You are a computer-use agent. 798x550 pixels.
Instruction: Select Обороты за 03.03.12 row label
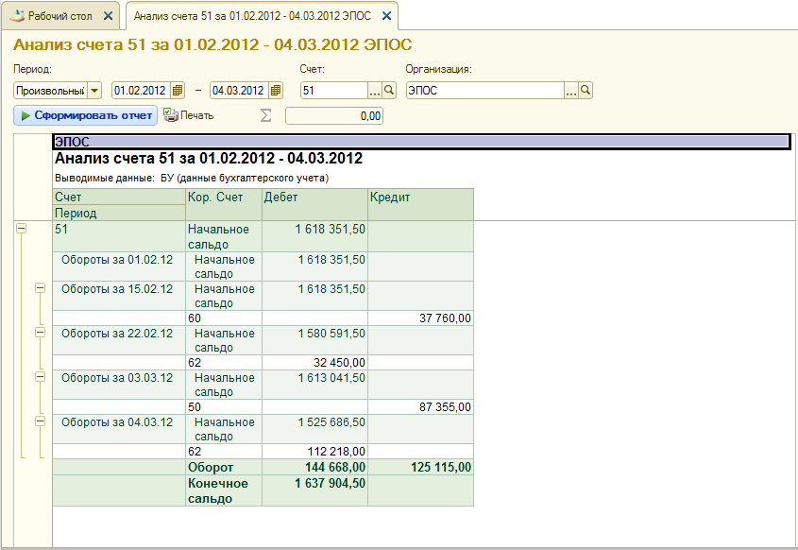(117, 377)
